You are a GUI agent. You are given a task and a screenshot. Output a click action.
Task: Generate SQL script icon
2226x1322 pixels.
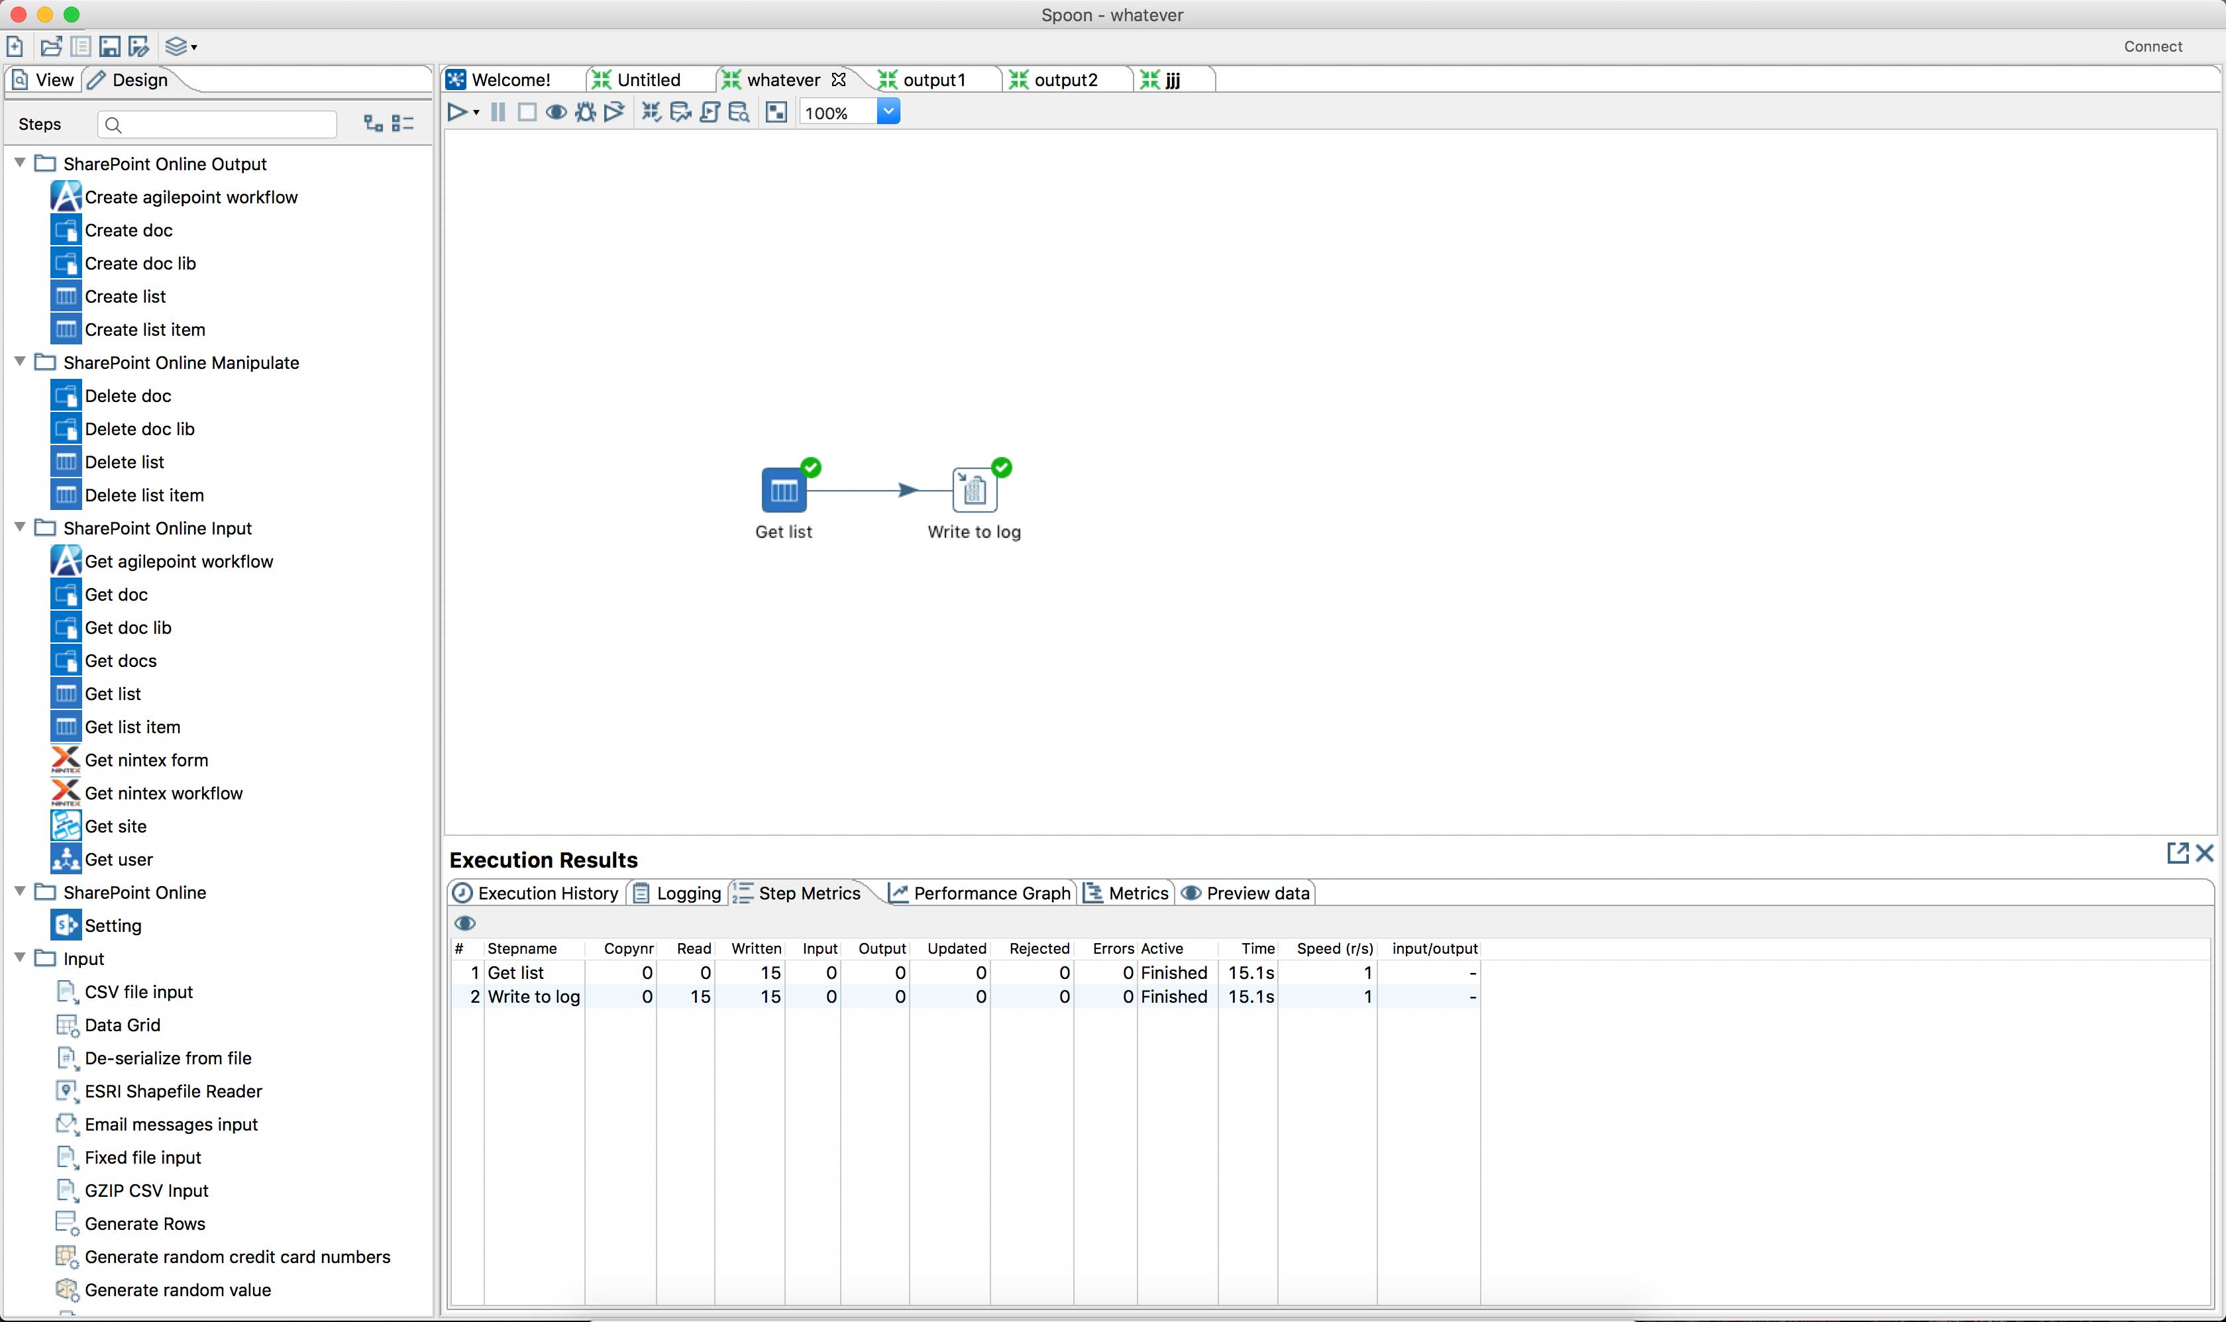710,112
